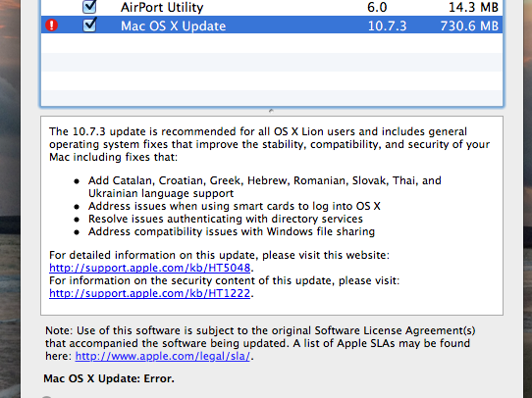Viewport: 532px width, 398px height.
Task: Click version 10.7.3 in the update list
Action: click(387, 26)
